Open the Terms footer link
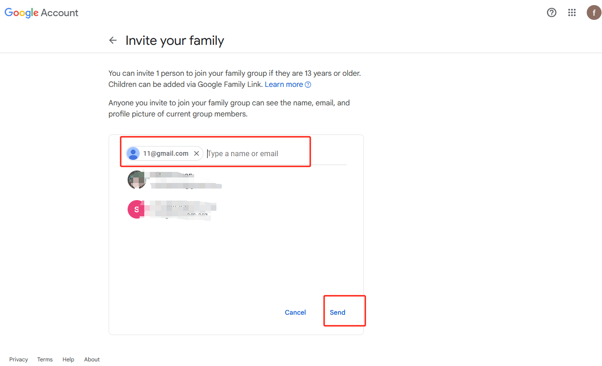Viewport: 602px width, 366px height. pos(45,360)
